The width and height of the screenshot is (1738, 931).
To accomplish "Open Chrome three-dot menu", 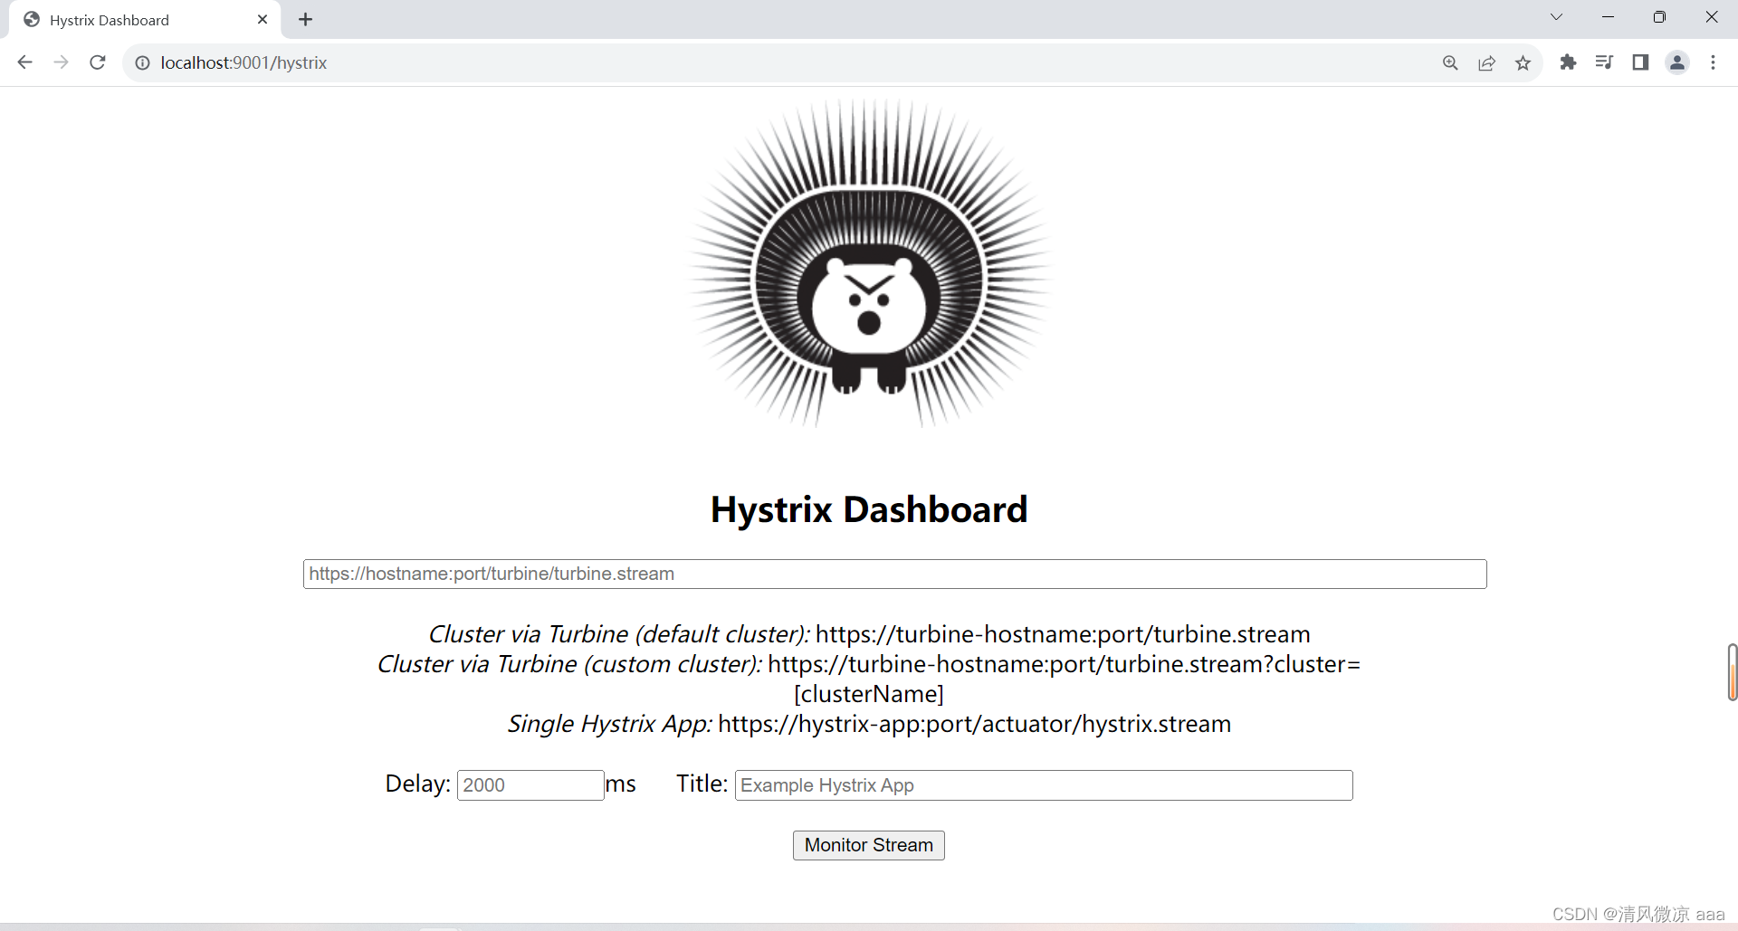I will click(1713, 62).
